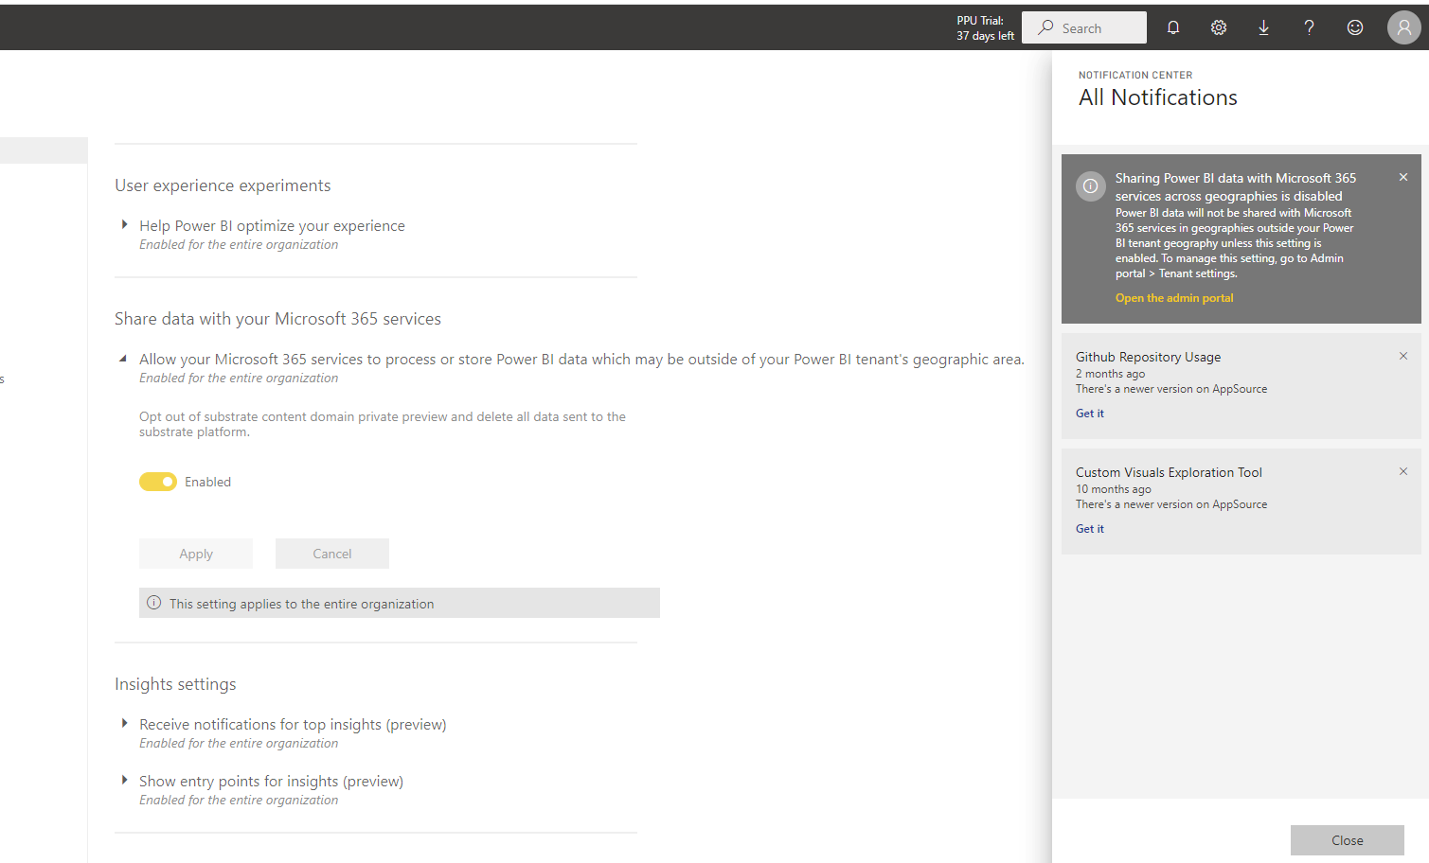Screen dimensions: 1429x863
Task: Close the notification center panel
Action: [x=1348, y=840]
